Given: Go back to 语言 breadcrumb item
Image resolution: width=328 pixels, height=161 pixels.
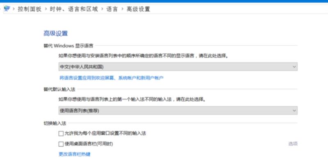Looking at the screenshot, I should coord(112,9).
